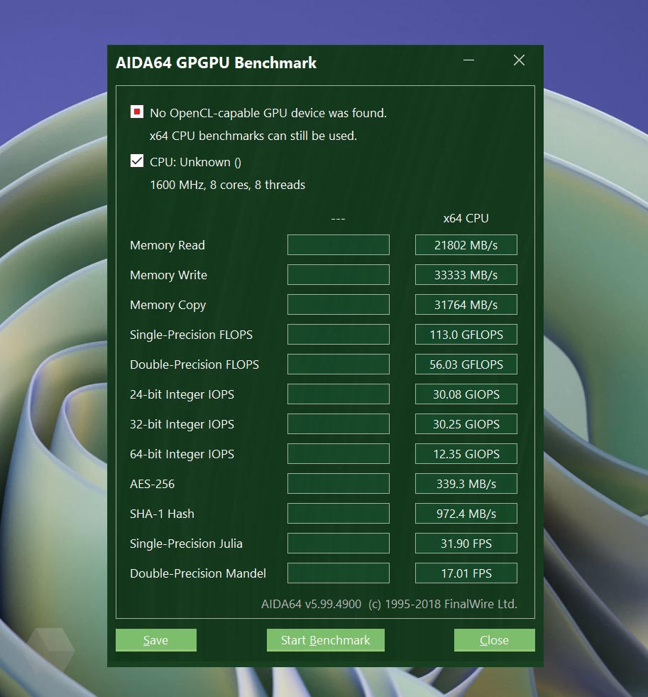
Task: Click the red OpenCL GPU device checkbox
Action: (137, 112)
